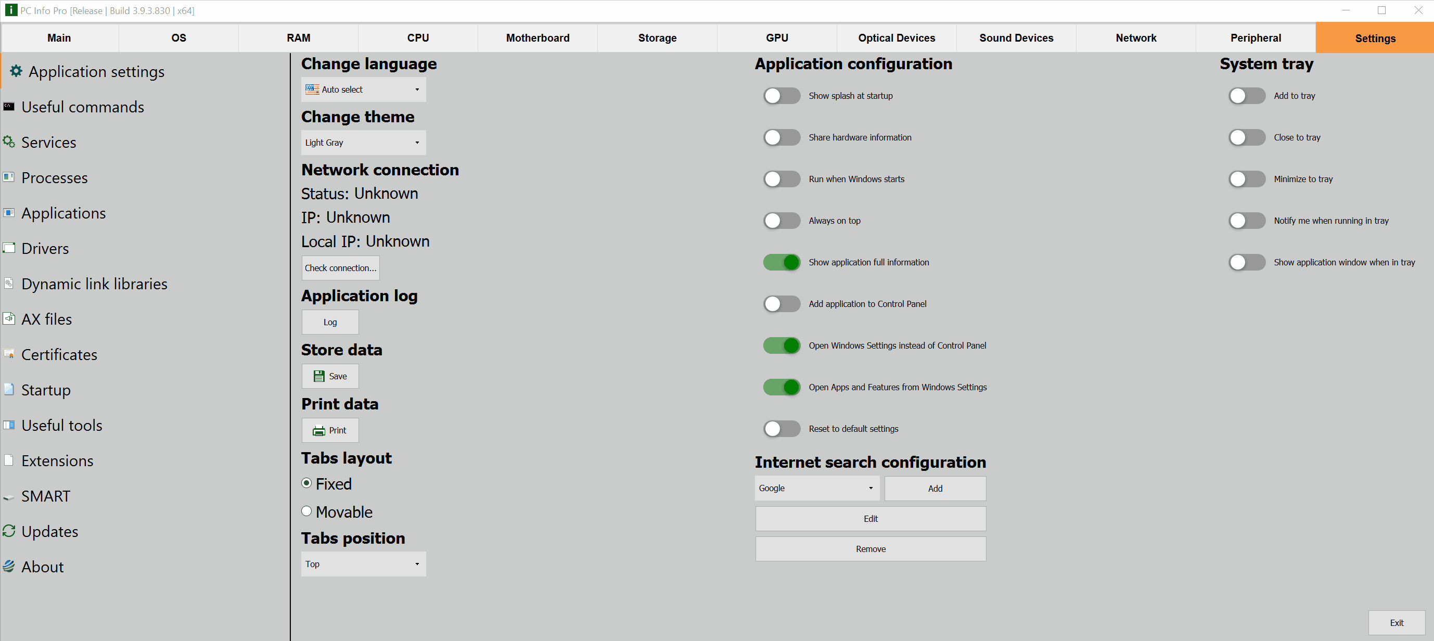The image size is (1434, 641).
Task: Open the GPU tab
Action: [x=777, y=38]
